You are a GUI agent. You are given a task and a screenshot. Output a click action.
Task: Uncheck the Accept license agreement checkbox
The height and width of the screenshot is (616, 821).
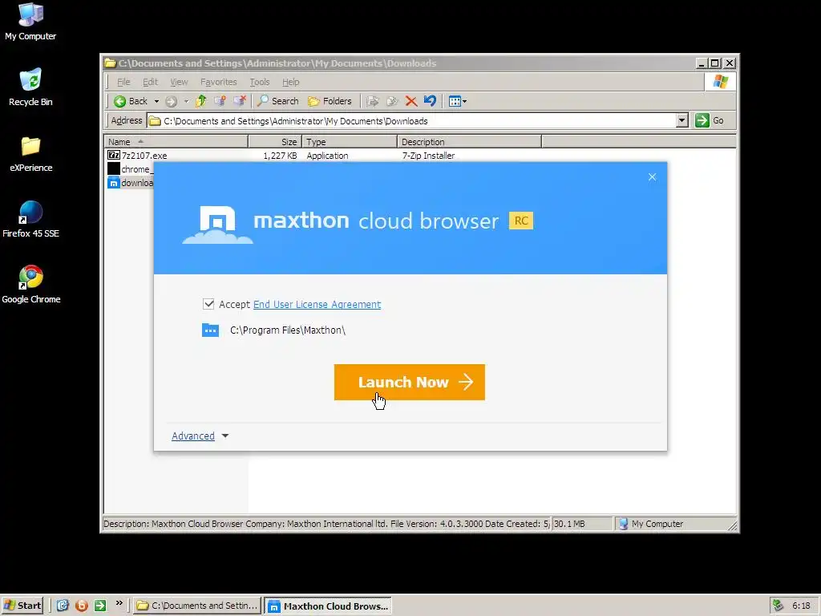point(208,304)
